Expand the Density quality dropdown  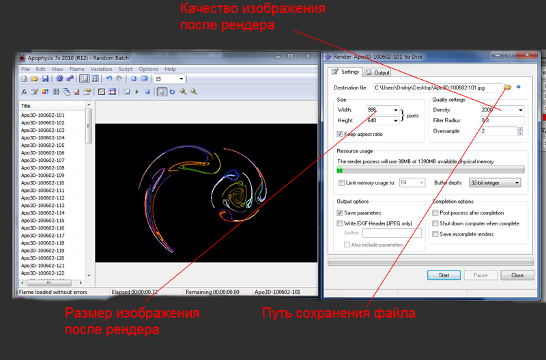(x=521, y=110)
